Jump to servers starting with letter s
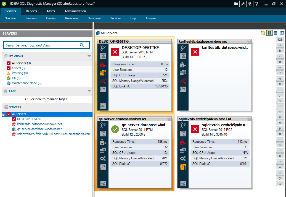This screenshot has height=197, width=286. 280,145
